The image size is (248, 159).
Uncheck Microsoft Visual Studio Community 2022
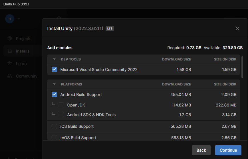pos(55,70)
